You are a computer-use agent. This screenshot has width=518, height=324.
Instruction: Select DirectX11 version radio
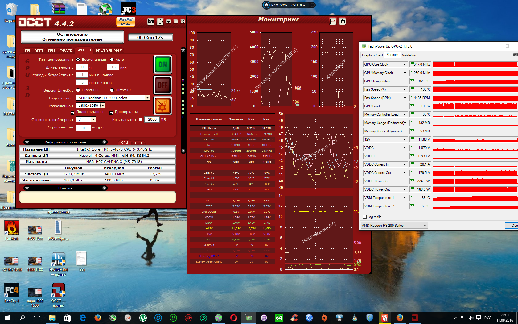78,90
